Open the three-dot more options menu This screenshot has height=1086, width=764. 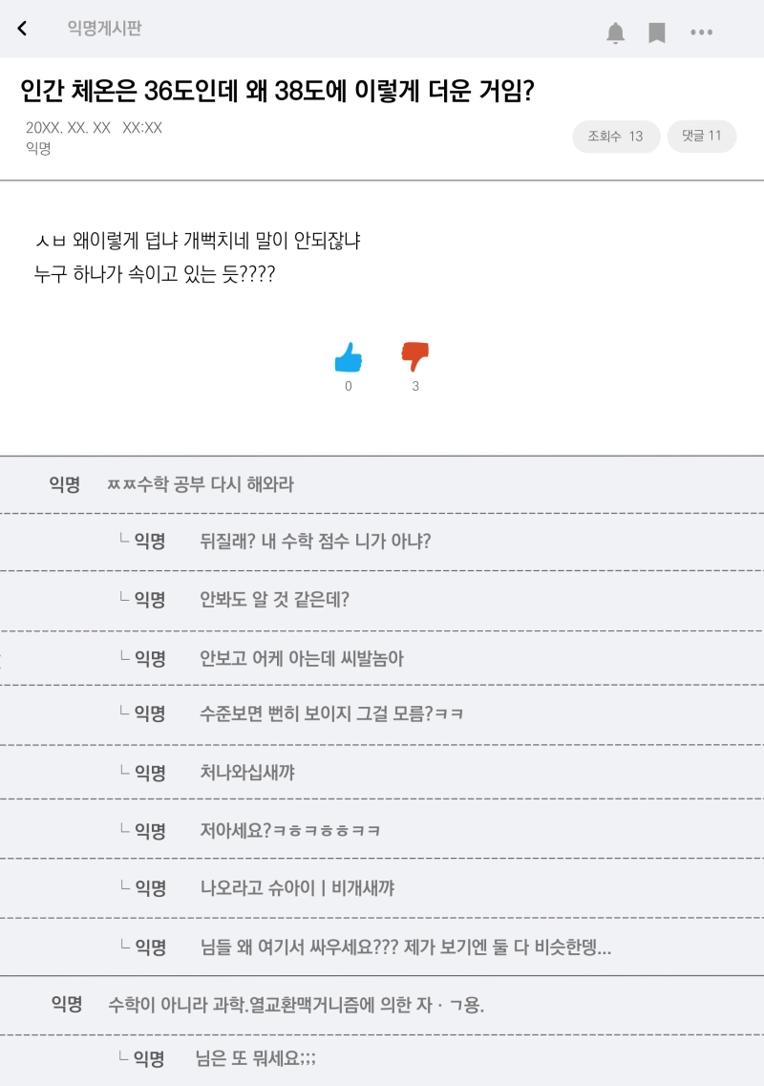[702, 33]
